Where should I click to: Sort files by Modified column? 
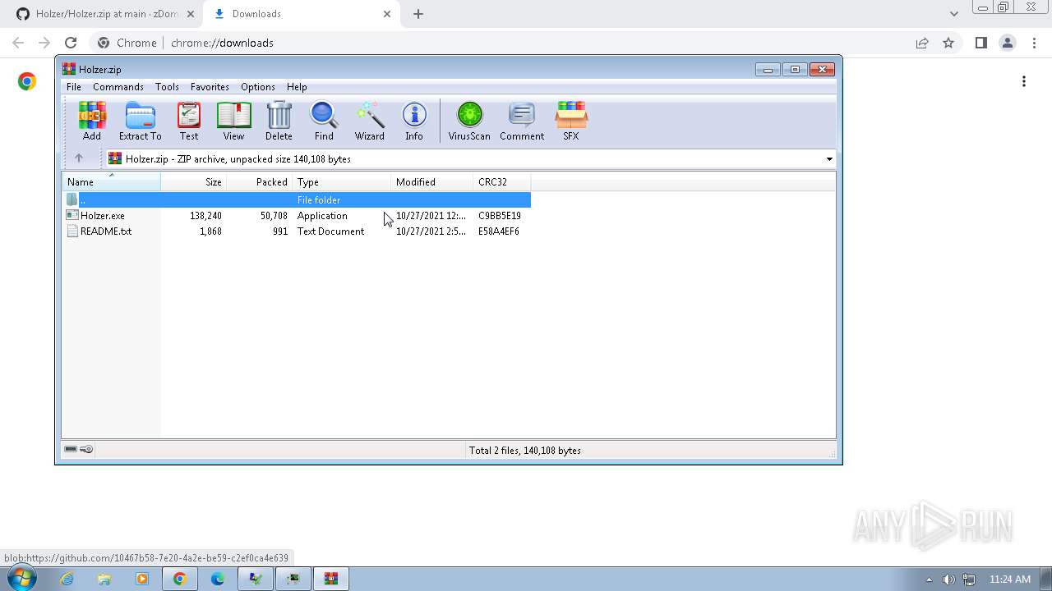coord(432,182)
